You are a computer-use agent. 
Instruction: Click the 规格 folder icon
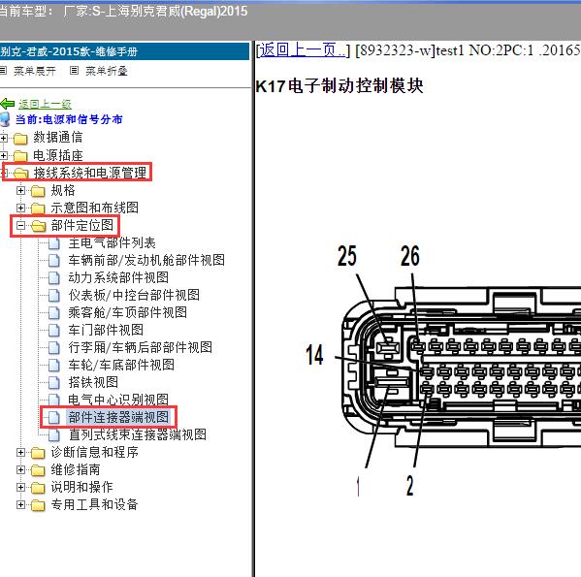click(x=38, y=191)
